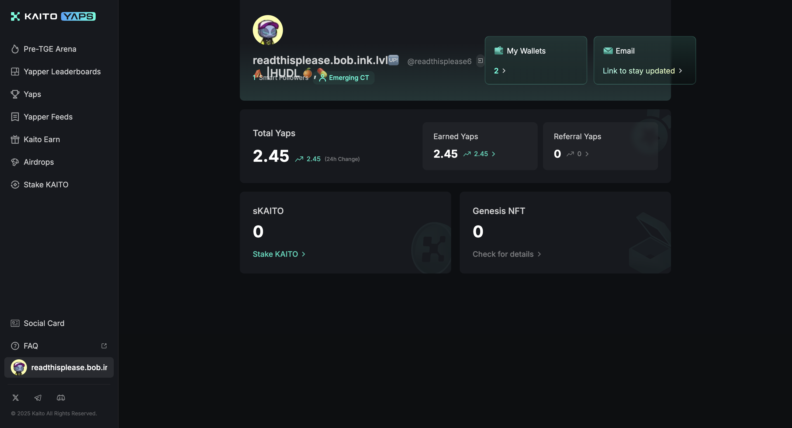Expand My Wallets count chevron
The width and height of the screenshot is (792, 428).
pos(504,71)
